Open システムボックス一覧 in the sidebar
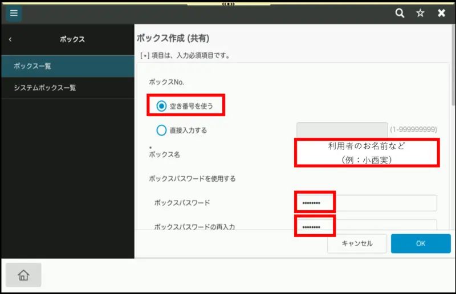Screen dimensions: 456x294 pos(67,88)
